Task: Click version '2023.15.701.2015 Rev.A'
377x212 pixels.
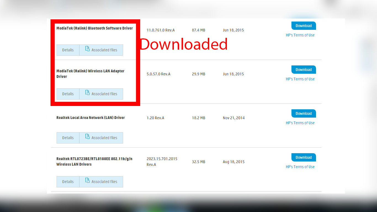Action: pos(162,162)
